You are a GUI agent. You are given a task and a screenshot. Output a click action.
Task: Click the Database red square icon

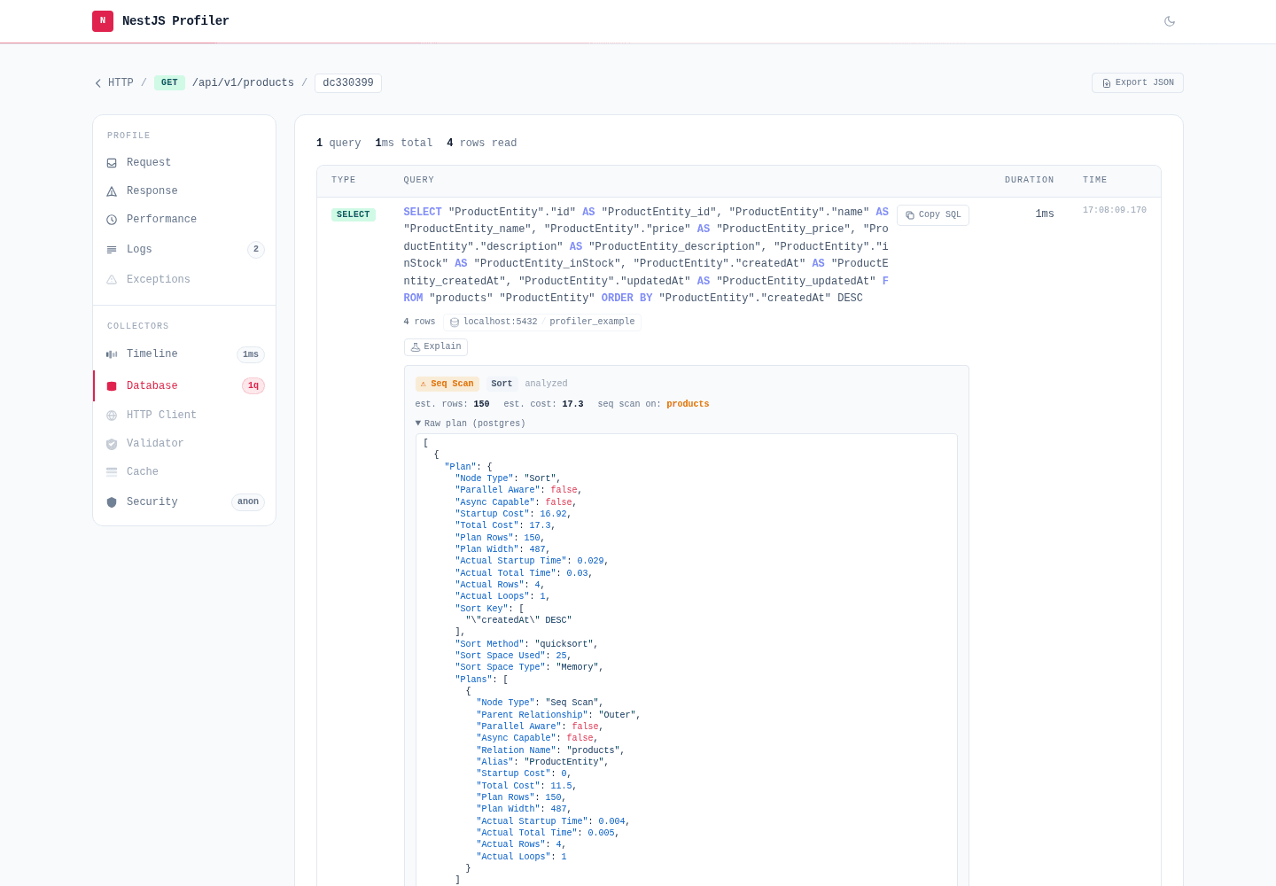(x=112, y=386)
